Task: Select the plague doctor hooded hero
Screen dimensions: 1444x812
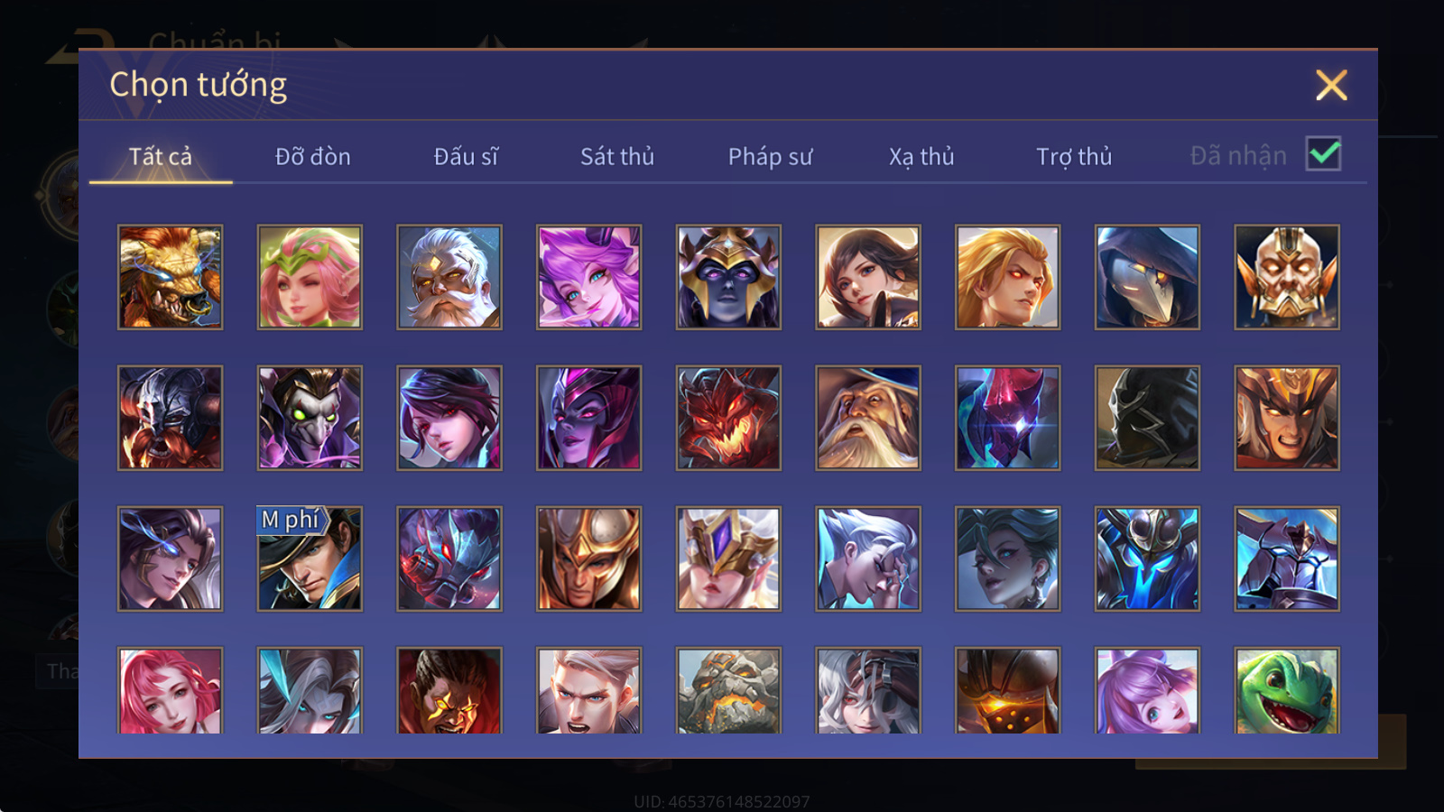Action: pyautogui.click(x=1147, y=277)
